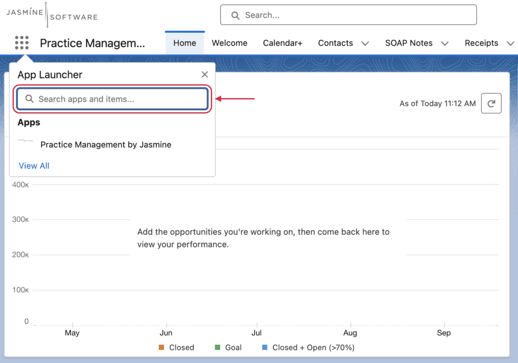Open the Calendar+ tab
The image size is (518, 363).
pos(283,43)
